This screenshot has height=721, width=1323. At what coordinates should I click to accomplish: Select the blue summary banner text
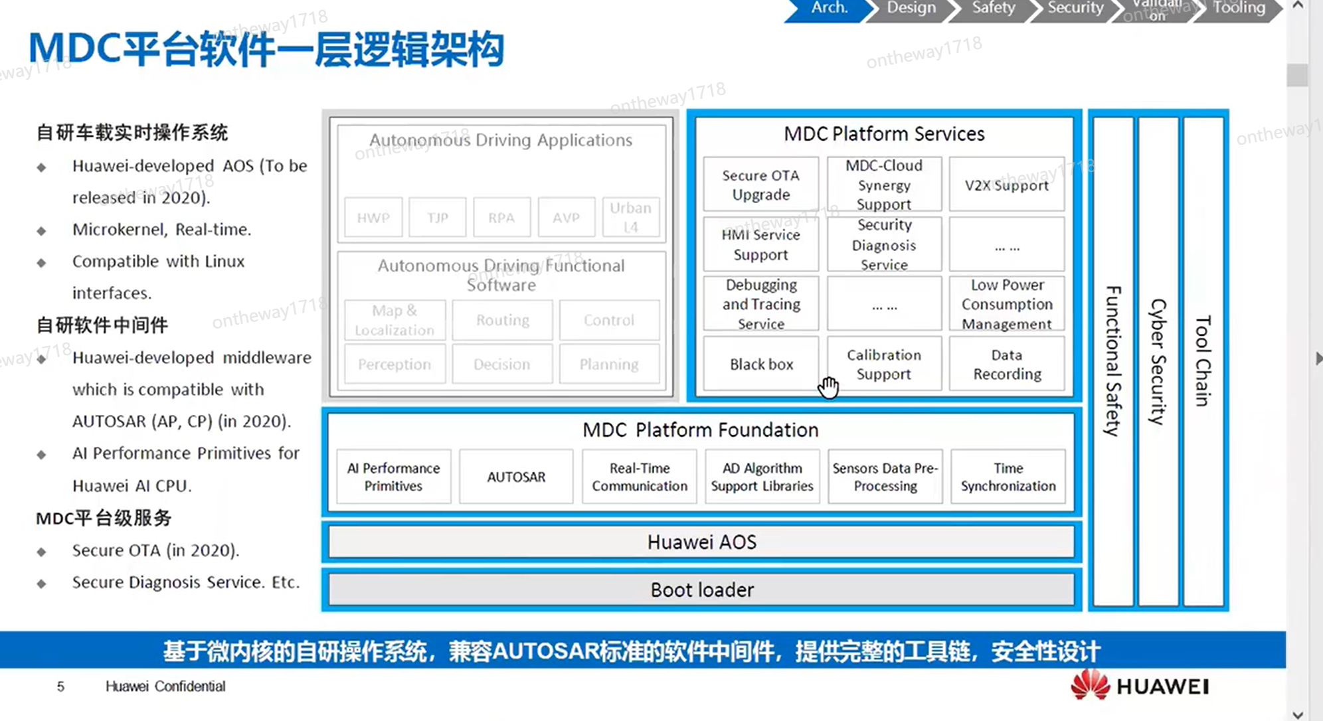point(632,651)
